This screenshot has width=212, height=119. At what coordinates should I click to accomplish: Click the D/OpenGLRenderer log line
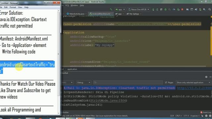94,92
